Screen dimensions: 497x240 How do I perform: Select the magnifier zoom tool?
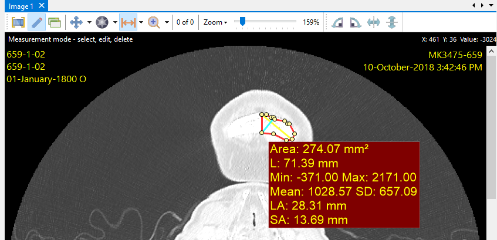coord(154,22)
